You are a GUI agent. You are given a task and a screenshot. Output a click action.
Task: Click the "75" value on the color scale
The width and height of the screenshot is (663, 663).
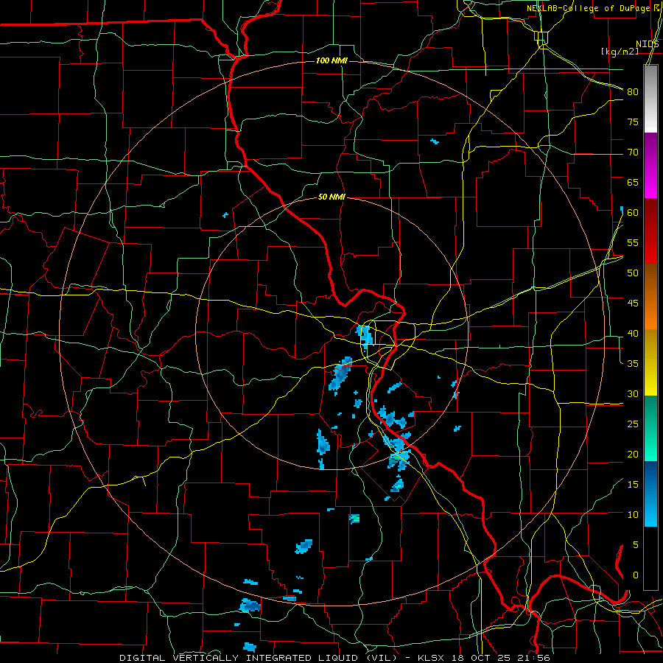[633, 122]
